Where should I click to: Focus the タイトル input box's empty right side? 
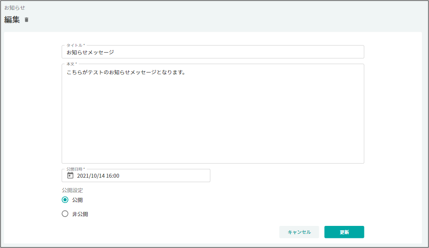click(265, 52)
